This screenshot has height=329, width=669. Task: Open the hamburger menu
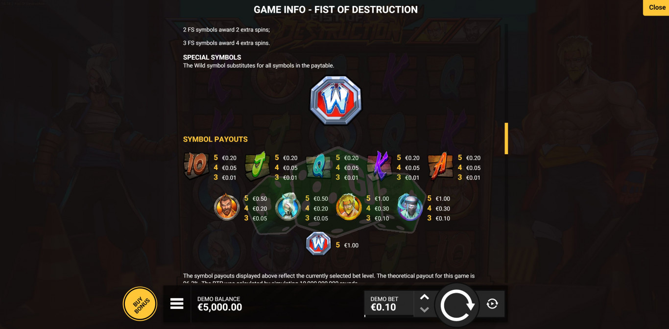click(177, 304)
